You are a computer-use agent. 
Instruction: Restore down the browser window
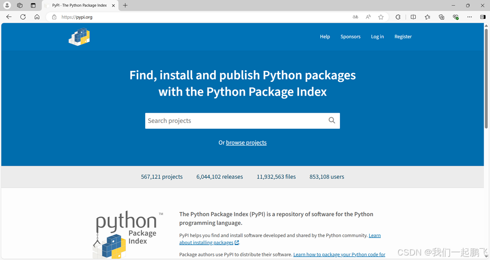click(x=468, y=5)
